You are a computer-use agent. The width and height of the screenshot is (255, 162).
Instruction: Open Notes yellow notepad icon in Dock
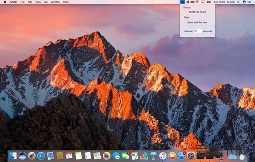(x=78, y=156)
